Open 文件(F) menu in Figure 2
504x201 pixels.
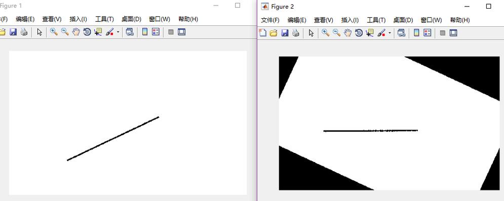(x=270, y=20)
